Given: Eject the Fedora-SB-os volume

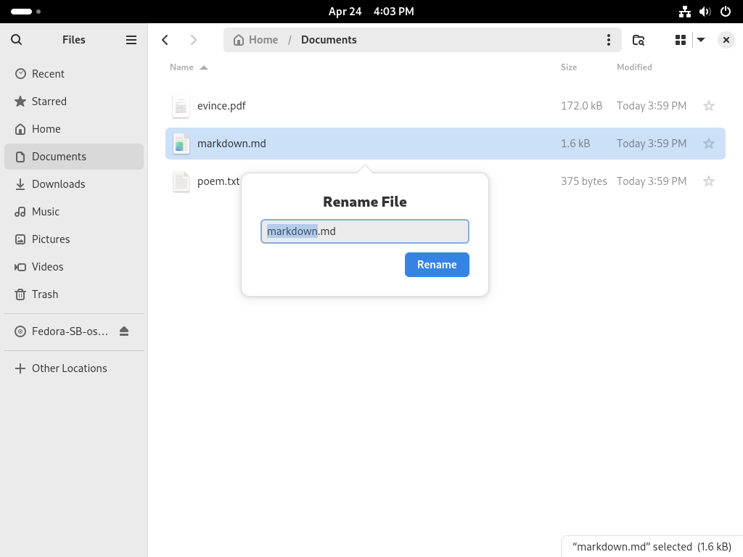Looking at the screenshot, I should tap(124, 331).
